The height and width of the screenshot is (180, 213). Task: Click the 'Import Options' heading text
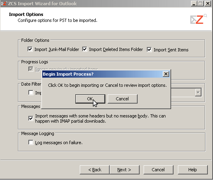[26, 14]
